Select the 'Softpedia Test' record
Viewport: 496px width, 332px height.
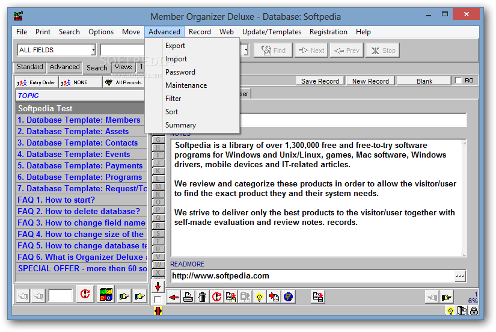coord(81,108)
